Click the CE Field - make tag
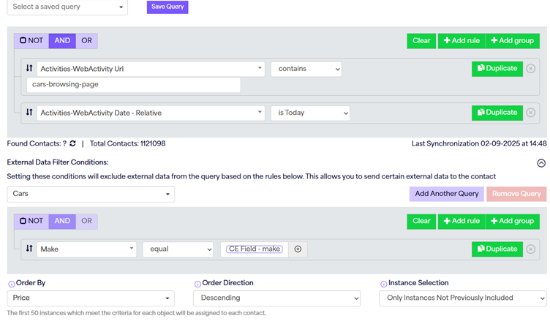This screenshot has width=550, height=324. 255,249
